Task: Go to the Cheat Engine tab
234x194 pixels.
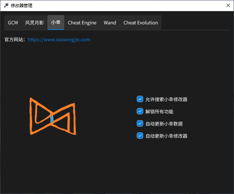Action: click(x=82, y=23)
